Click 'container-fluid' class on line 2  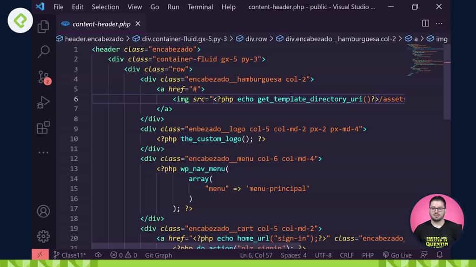click(x=187, y=59)
